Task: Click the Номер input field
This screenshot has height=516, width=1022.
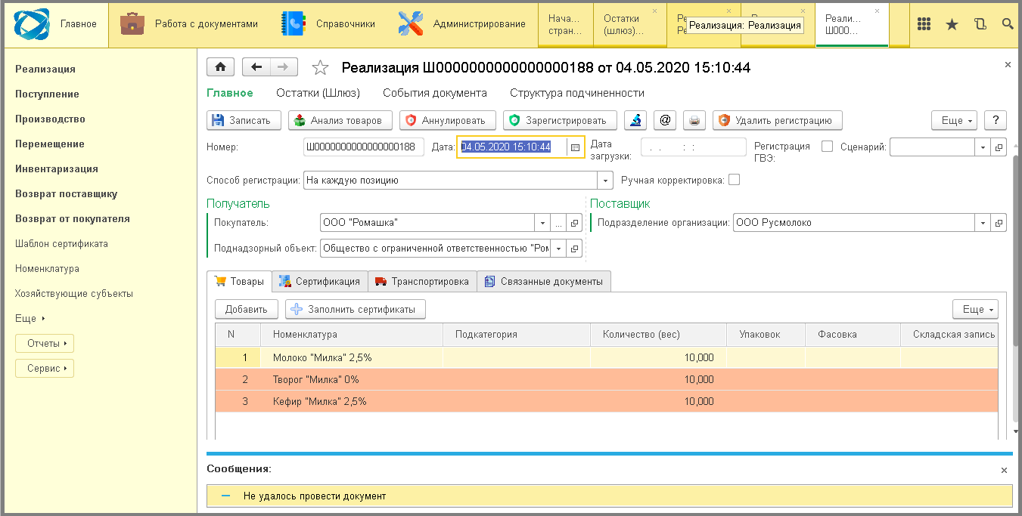Action: [x=363, y=147]
